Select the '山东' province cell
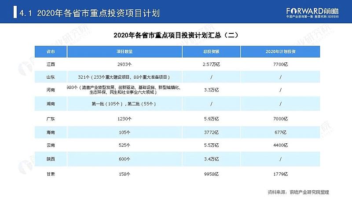The height and width of the screenshot is (200, 352). (51, 77)
